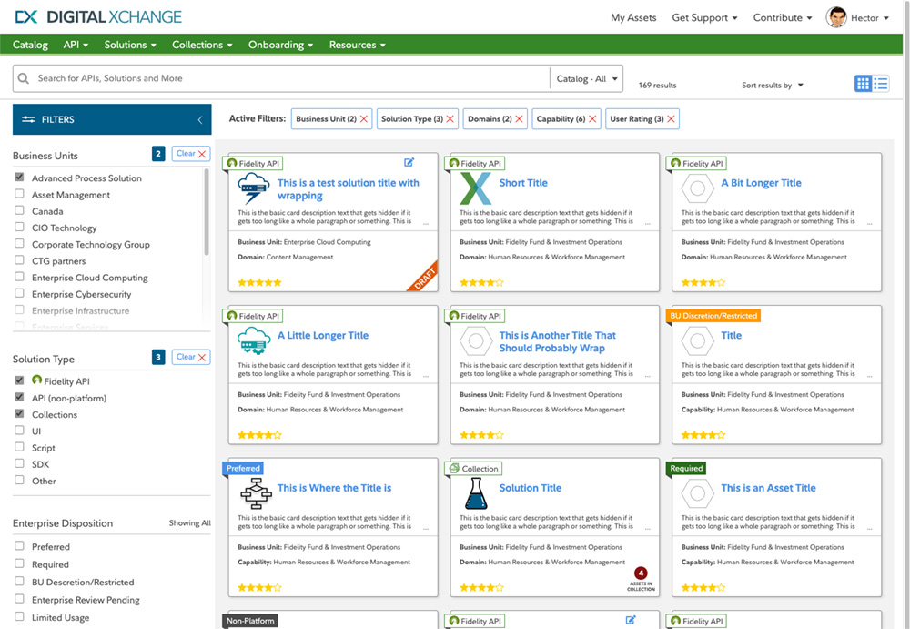
Task: Click the flask icon on the Solution Title collection card
Action: point(476,495)
